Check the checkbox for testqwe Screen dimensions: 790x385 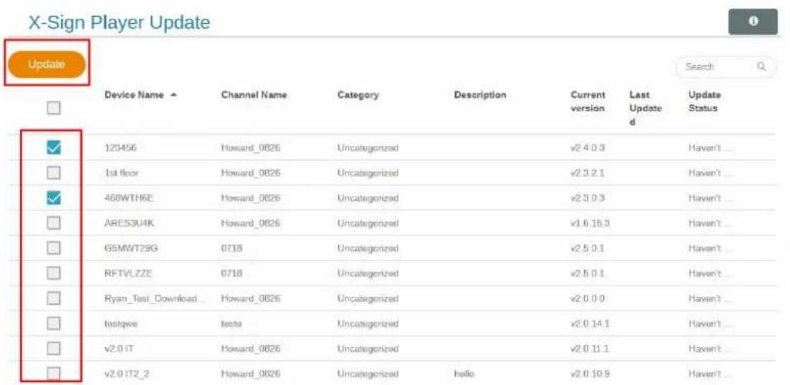pyautogui.click(x=53, y=323)
